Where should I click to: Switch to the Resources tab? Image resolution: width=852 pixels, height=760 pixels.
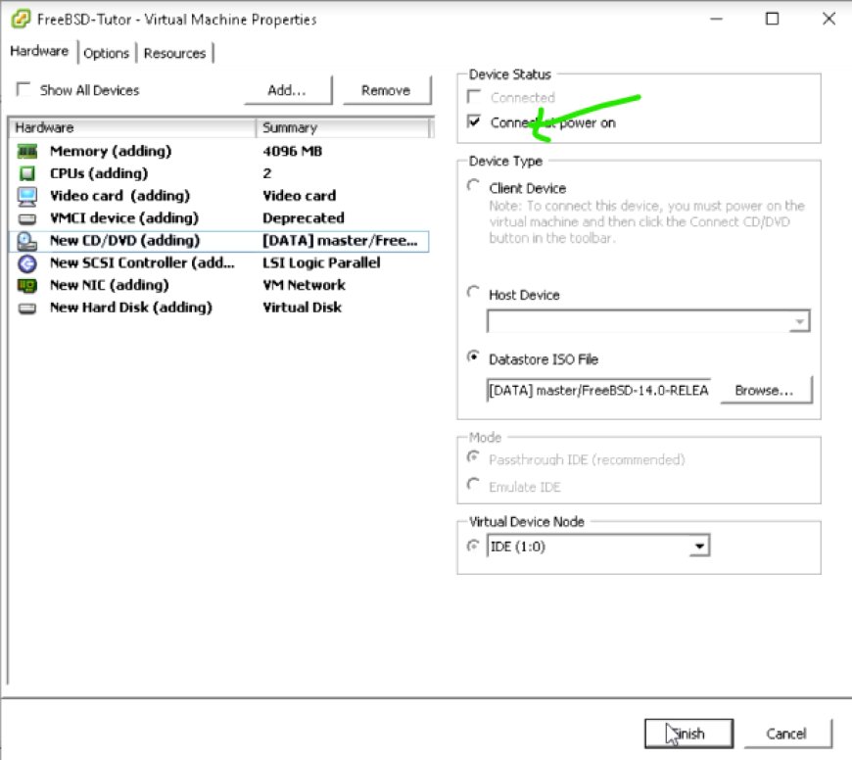pyautogui.click(x=175, y=53)
